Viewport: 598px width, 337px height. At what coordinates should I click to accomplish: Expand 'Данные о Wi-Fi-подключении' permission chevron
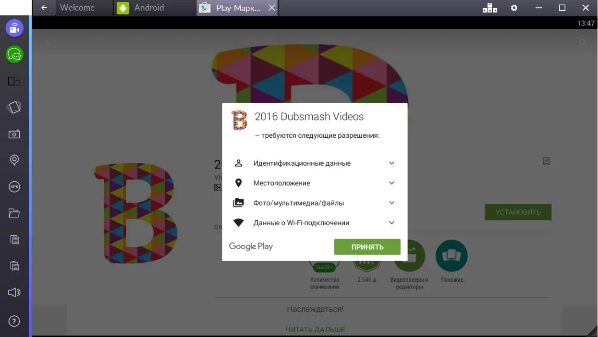tap(392, 223)
